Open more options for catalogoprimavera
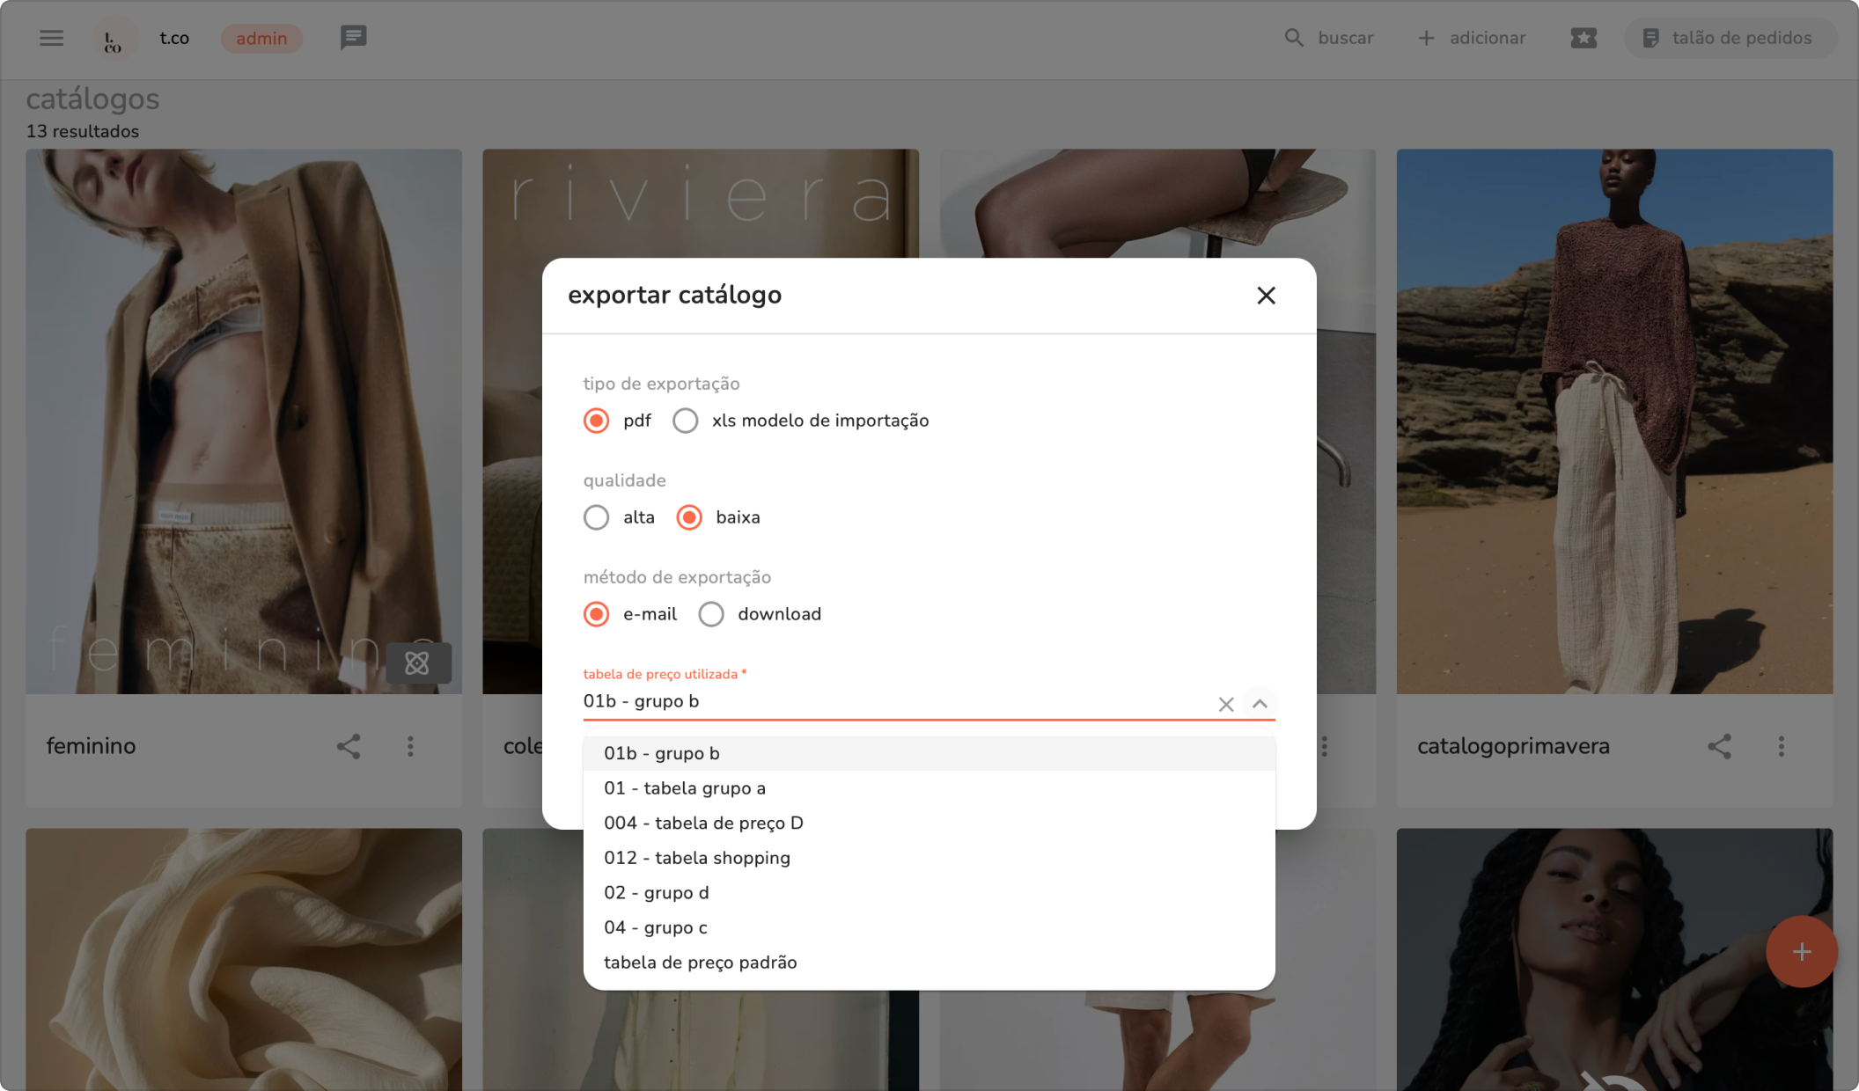This screenshot has height=1091, width=1859. [1781, 746]
